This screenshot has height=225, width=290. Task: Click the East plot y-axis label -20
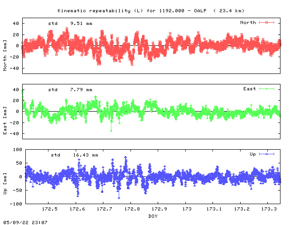click(x=14, y=122)
